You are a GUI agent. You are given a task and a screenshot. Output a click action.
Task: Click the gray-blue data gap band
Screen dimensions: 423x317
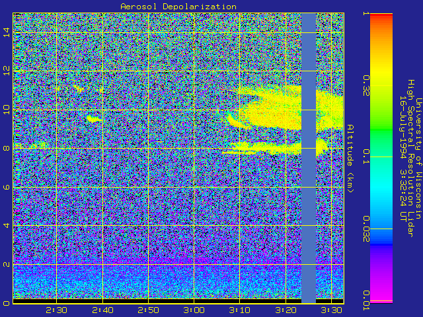309,158
